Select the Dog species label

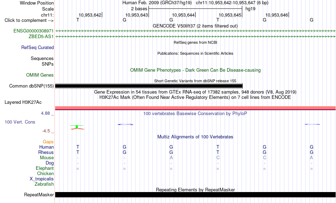(x=50, y=163)
